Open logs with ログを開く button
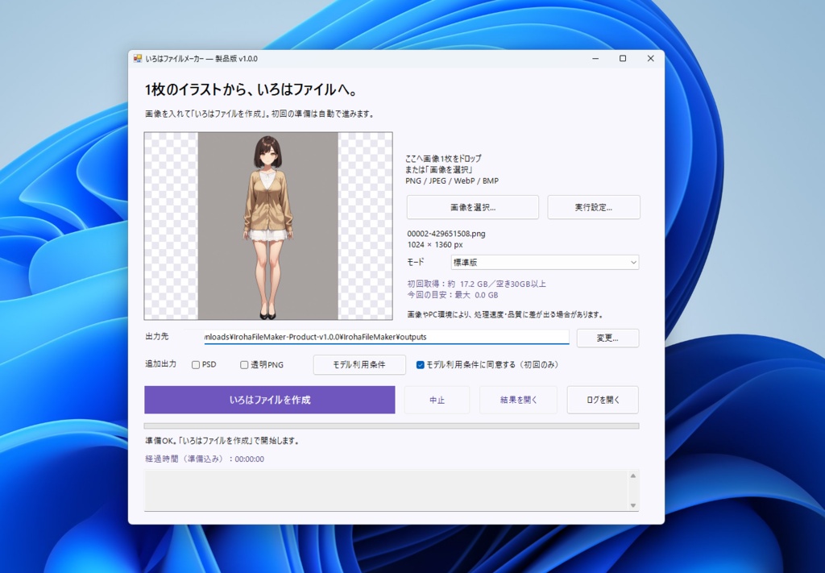Screen dimensions: 825x573 pyautogui.click(x=603, y=400)
